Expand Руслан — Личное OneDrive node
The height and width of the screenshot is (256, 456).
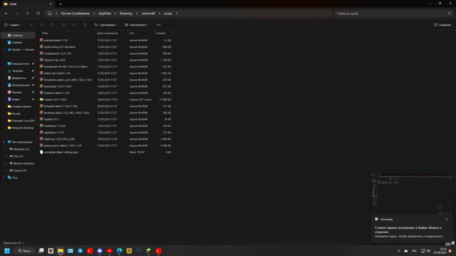[x=4, y=50]
